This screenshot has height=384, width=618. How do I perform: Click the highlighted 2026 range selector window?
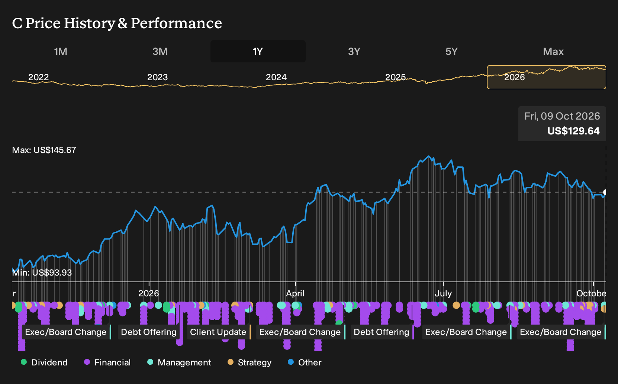(x=547, y=77)
